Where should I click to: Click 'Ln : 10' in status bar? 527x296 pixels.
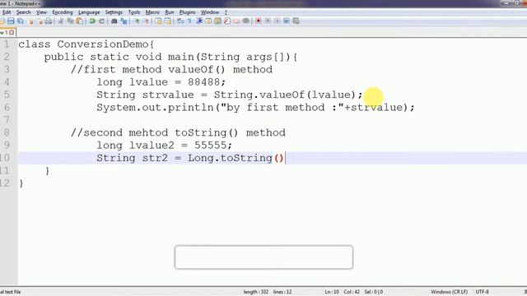click(x=332, y=292)
